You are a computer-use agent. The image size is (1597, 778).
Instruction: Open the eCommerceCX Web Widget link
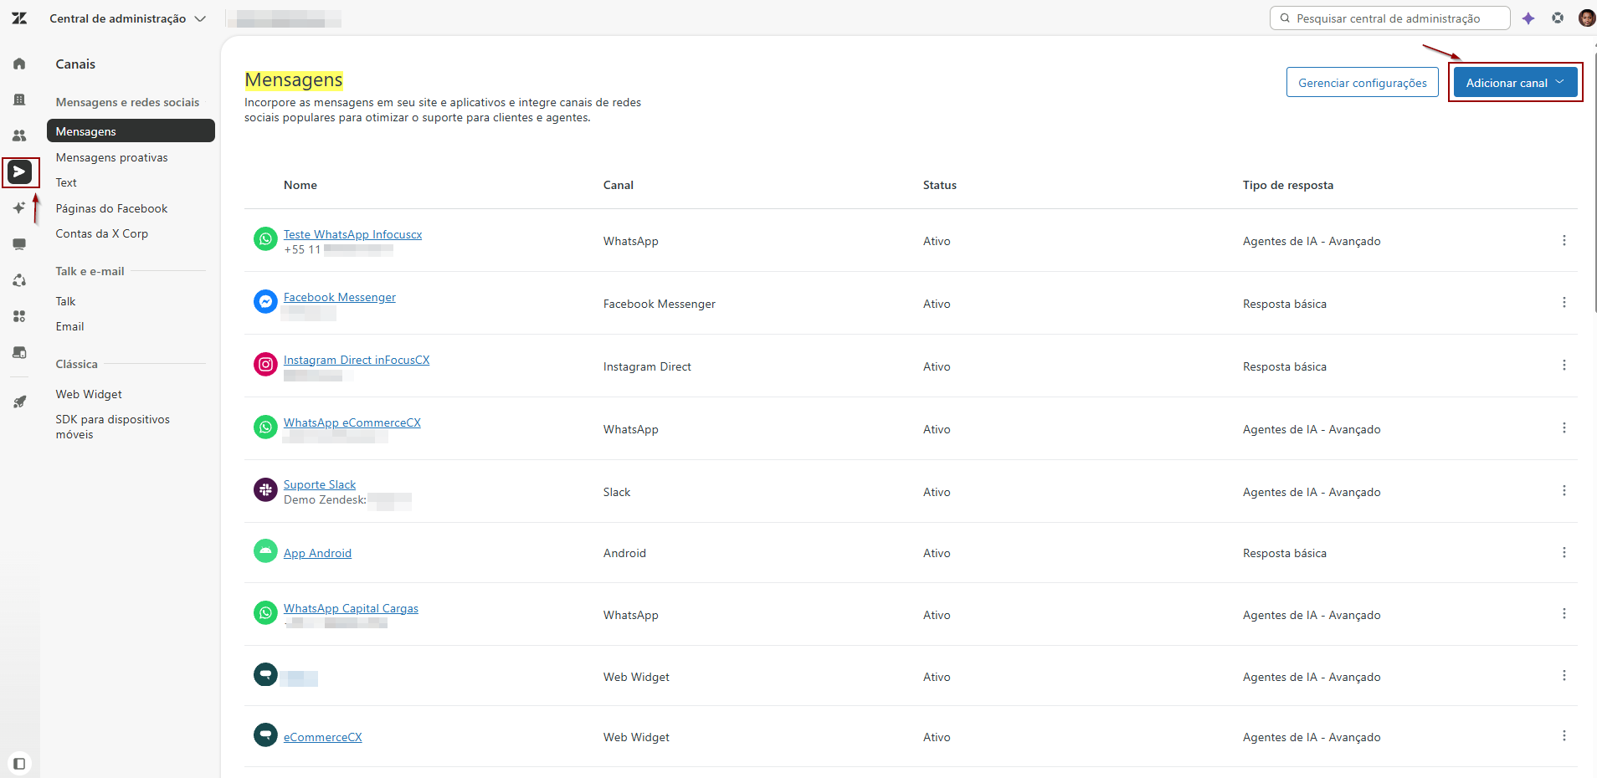(322, 737)
